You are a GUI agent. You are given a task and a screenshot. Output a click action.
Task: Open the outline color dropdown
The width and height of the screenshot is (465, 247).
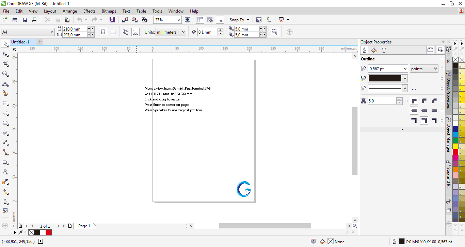[x=405, y=78]
